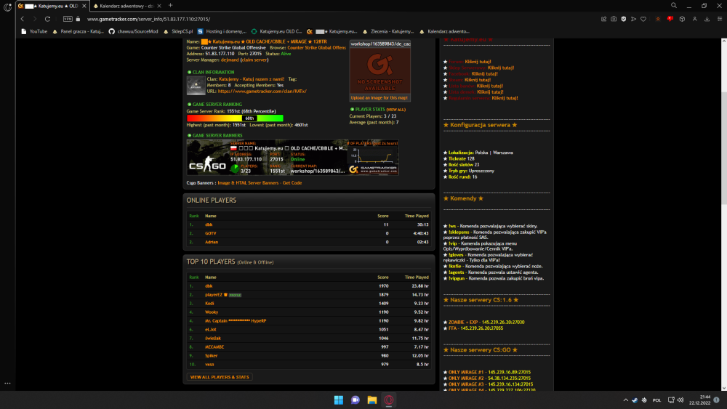
Task: Open the Zlecenia - Katujemy bookmark
Action: click(x=388, y=31)
